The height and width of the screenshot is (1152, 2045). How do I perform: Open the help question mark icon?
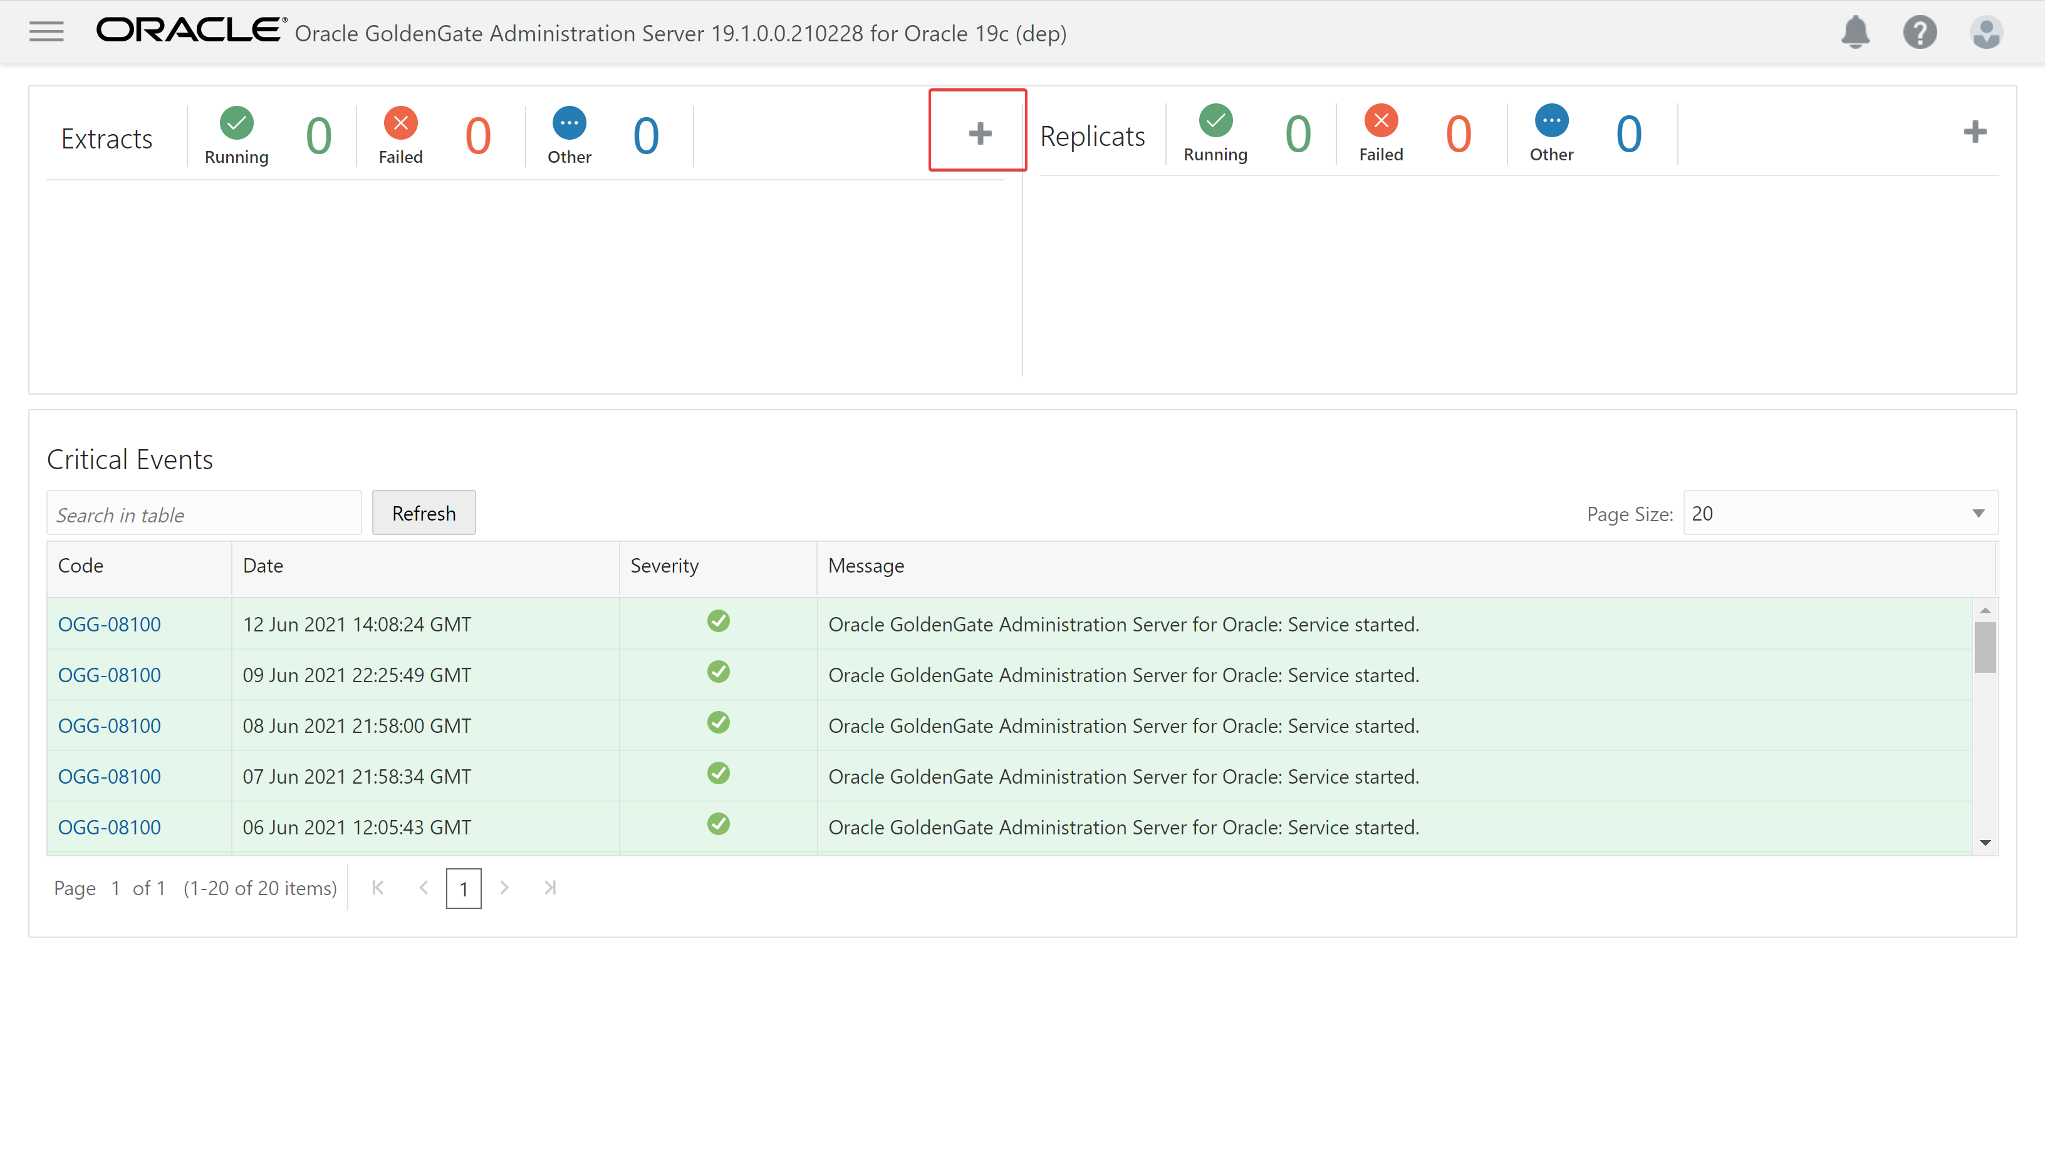pyautogui.click(x=1920, y=33)
